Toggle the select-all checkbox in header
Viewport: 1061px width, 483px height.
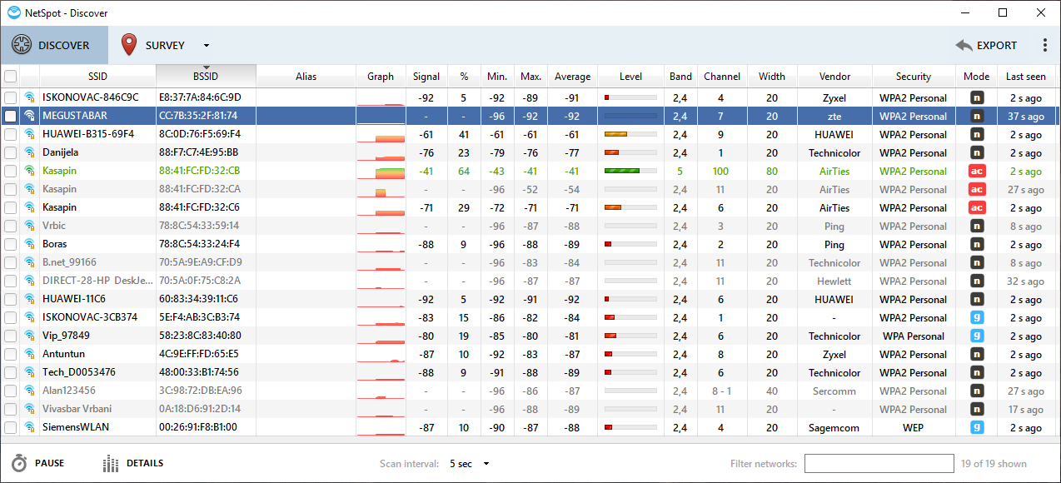[x=10, y=77]
